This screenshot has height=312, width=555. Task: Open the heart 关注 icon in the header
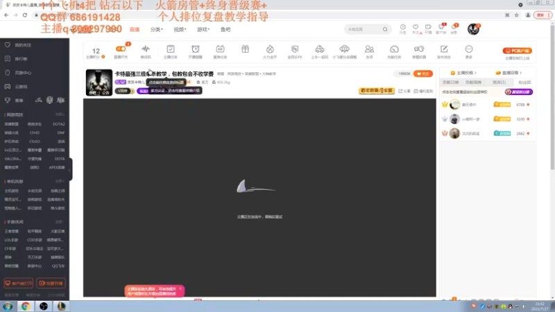[416, 28]
